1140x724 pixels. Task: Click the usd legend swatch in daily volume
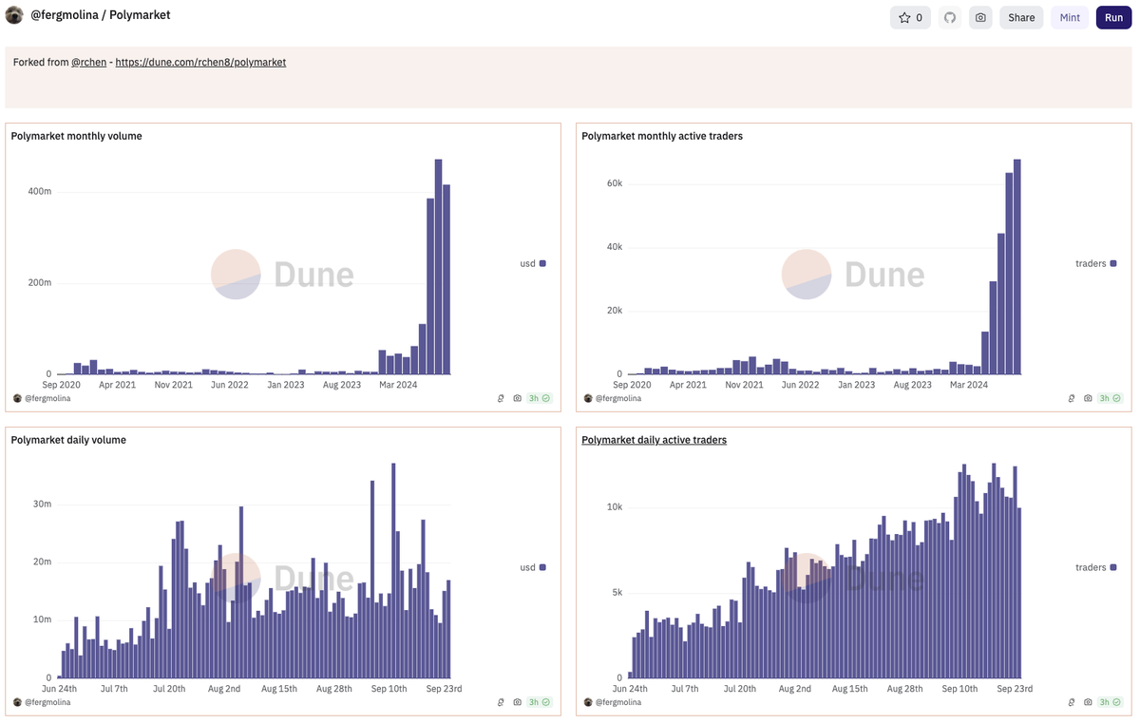coord(542,567)
